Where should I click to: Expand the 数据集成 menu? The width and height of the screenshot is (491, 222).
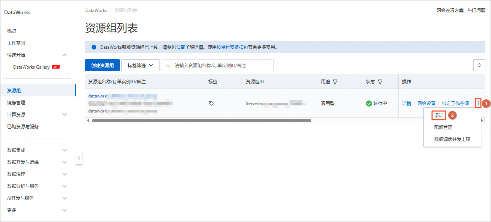point(65,150)
